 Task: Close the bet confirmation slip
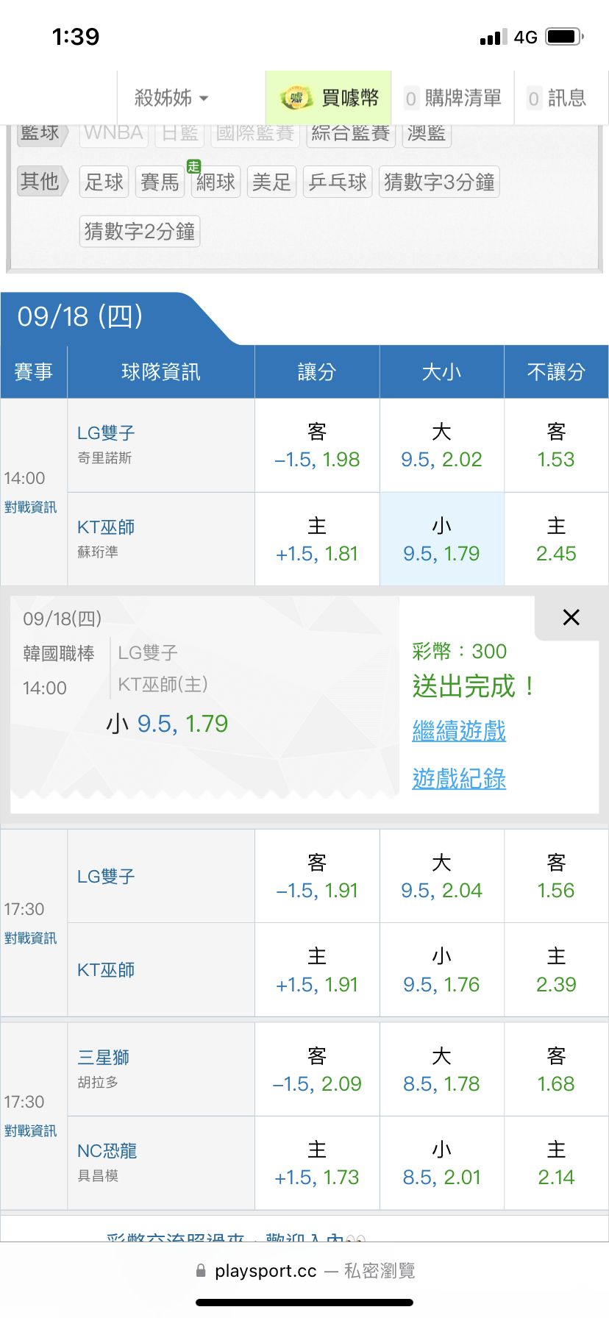571,617
